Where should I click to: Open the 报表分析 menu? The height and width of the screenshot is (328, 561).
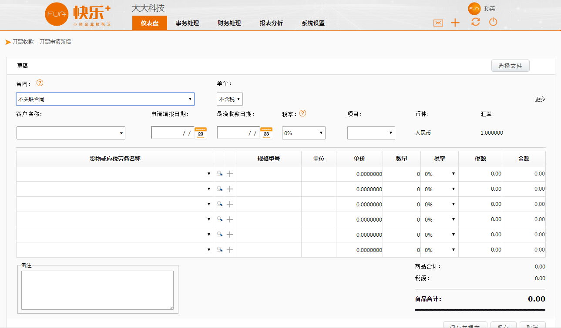[x=271, y=23]
